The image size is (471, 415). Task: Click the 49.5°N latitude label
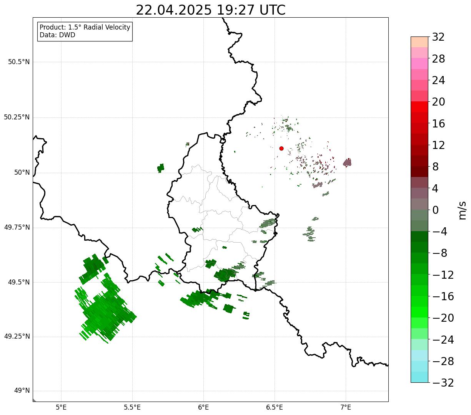click(19, 282)
